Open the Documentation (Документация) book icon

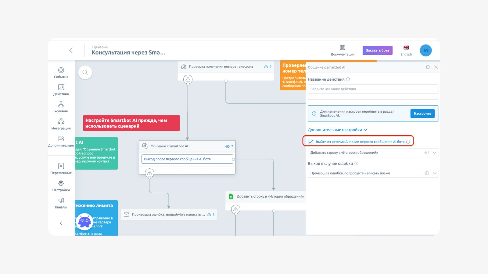(343, 48)
